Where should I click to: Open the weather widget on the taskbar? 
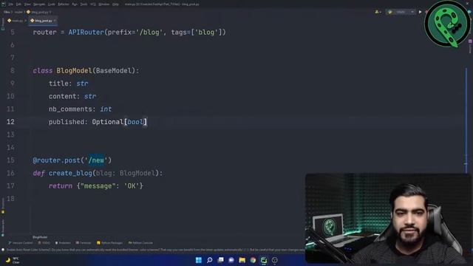point(13,260)
